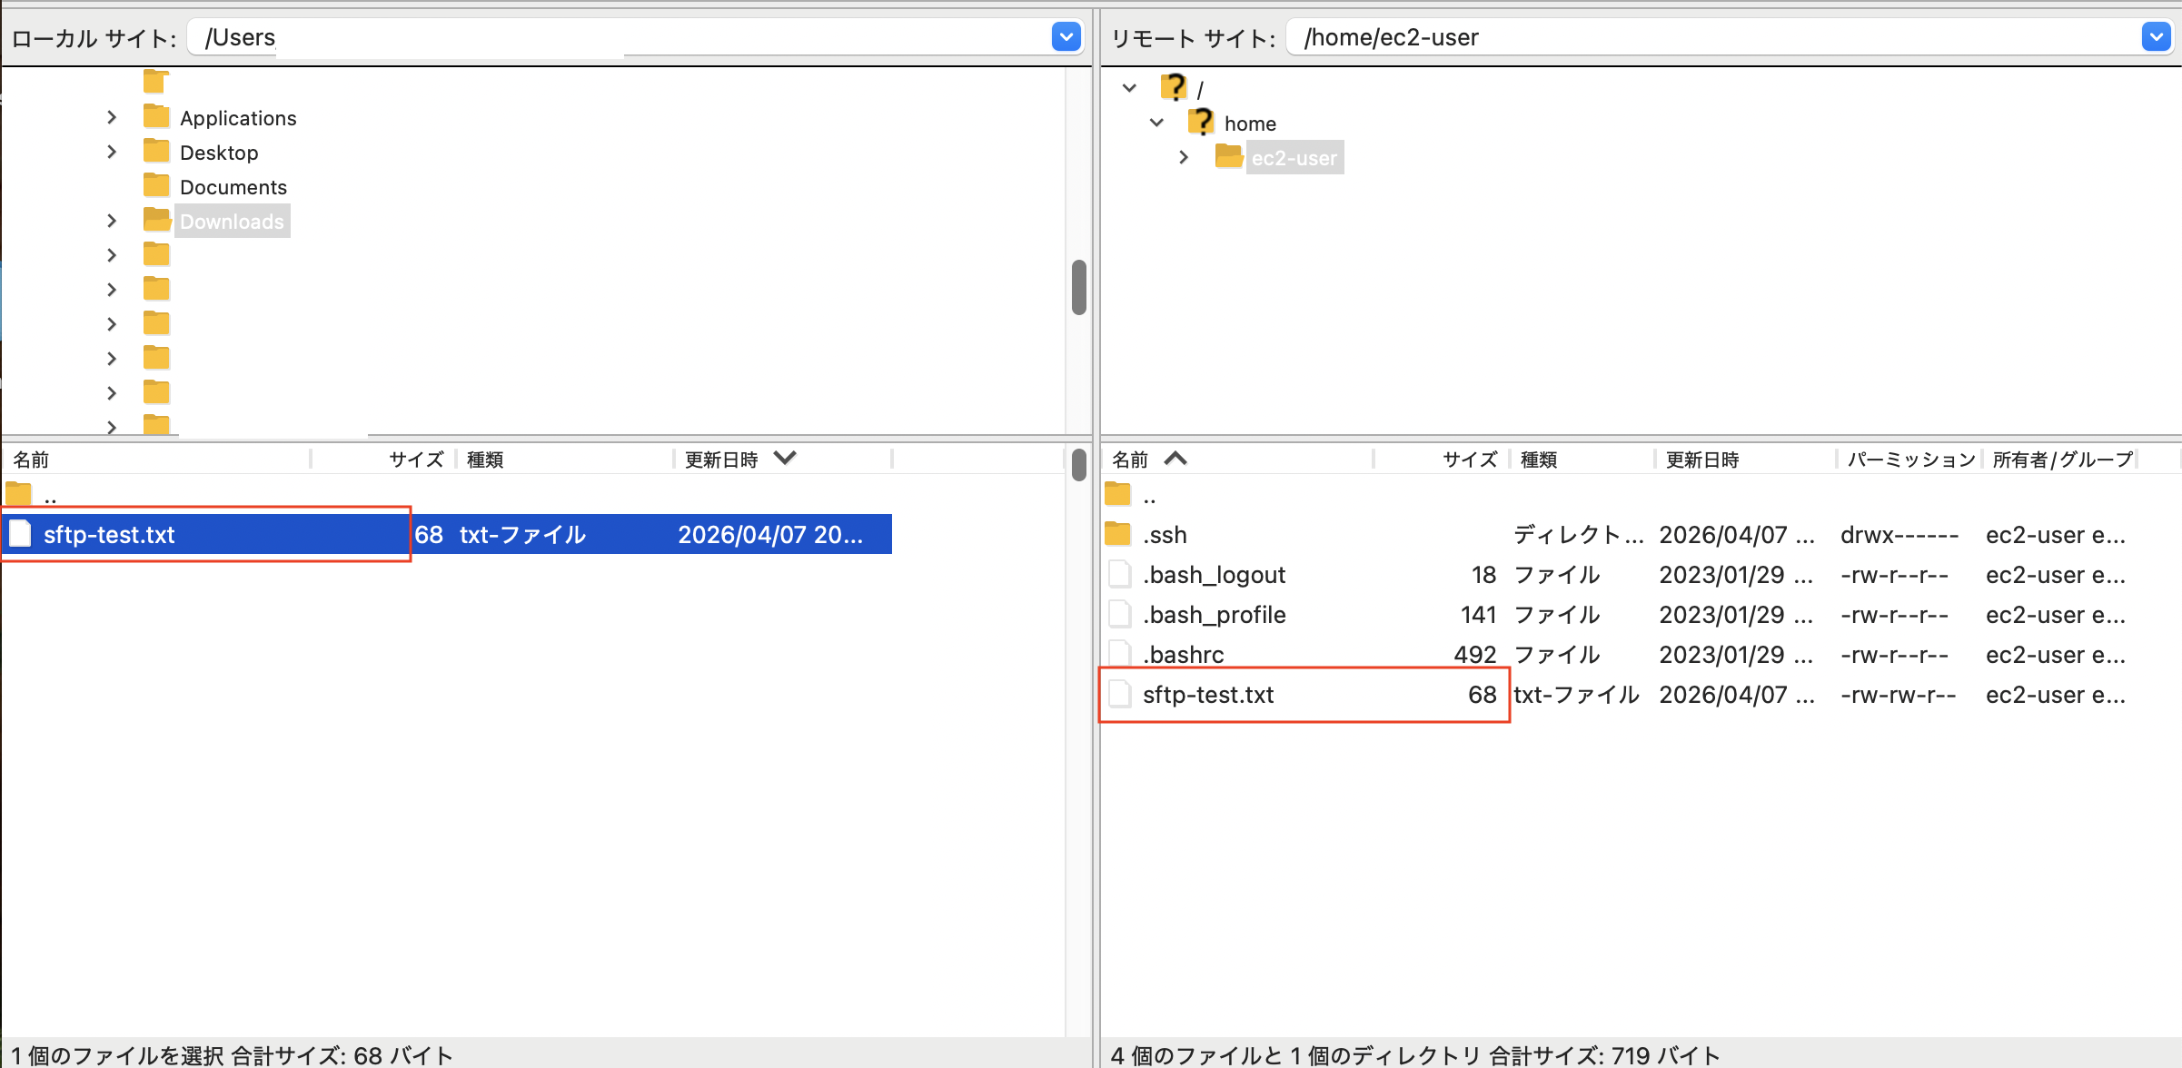Screen dimensions: 2182x1068
Task: Select the local sftp-test.txt file icon
Action: coord(20,534)
